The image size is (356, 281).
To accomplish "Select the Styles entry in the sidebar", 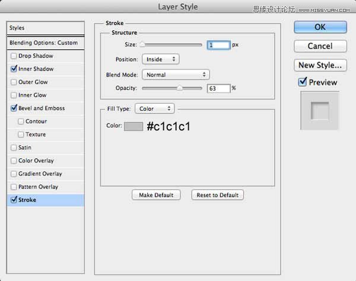I will click(x=43, y=28).
